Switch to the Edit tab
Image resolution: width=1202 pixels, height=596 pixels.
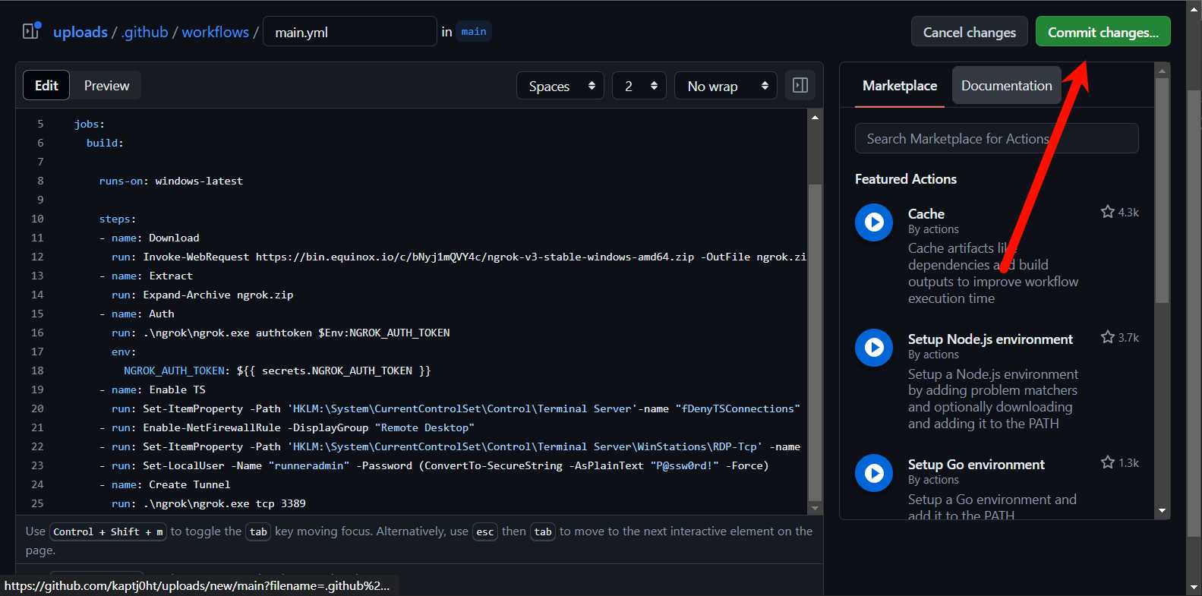pos(46,86)
